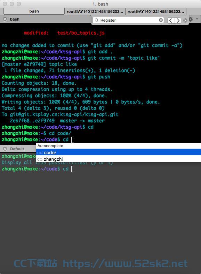This screenshot has height=274, width=201.
Task: Go to next search match
Action: pyautogui.click(x=178, y=21)
